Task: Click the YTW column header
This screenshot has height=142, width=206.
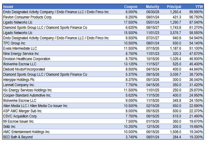Action: click(199, 7)
